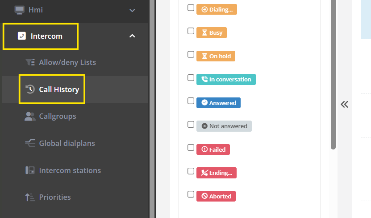Open Allow/deny Lists menu item
This screenshot has width=371, height=218.
tap(67, 62)
